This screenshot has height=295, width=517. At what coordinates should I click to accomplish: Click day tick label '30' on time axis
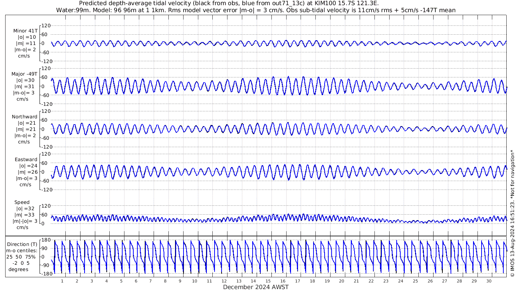489,281
